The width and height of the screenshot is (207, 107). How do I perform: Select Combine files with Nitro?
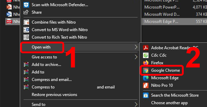54,22
